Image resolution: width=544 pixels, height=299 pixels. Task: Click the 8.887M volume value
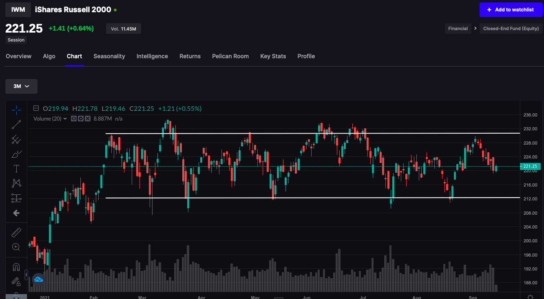coord(103,119)
